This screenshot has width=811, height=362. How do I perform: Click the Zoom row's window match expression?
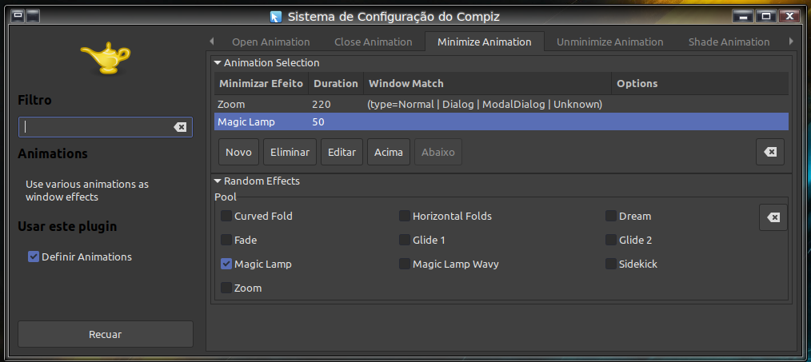485,105
